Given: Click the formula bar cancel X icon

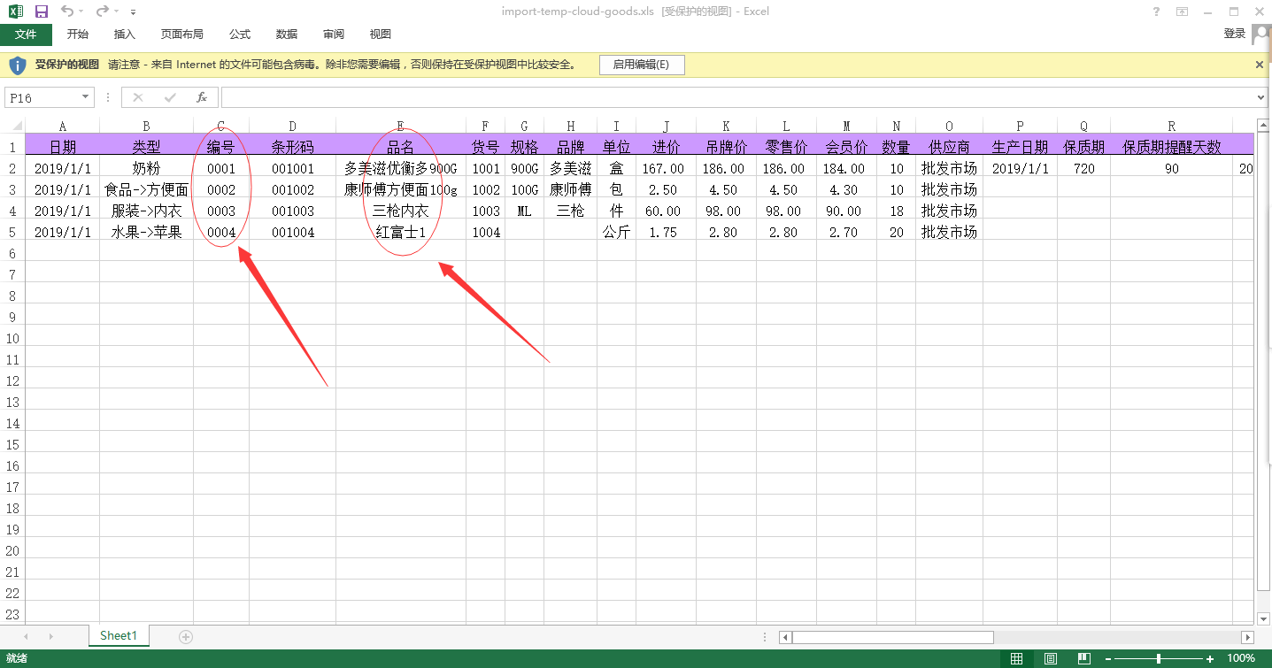Looking at the screenshot, I should tap(138, 97).
